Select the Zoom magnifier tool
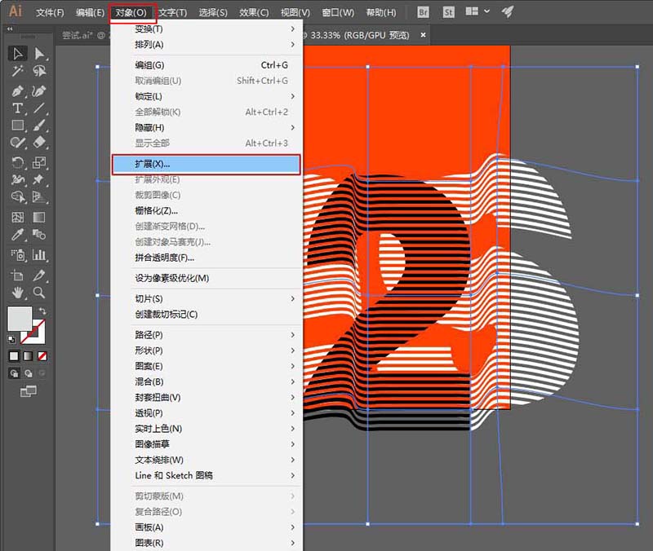The width and height of the screenshot is (653, 551). (38, 292)
